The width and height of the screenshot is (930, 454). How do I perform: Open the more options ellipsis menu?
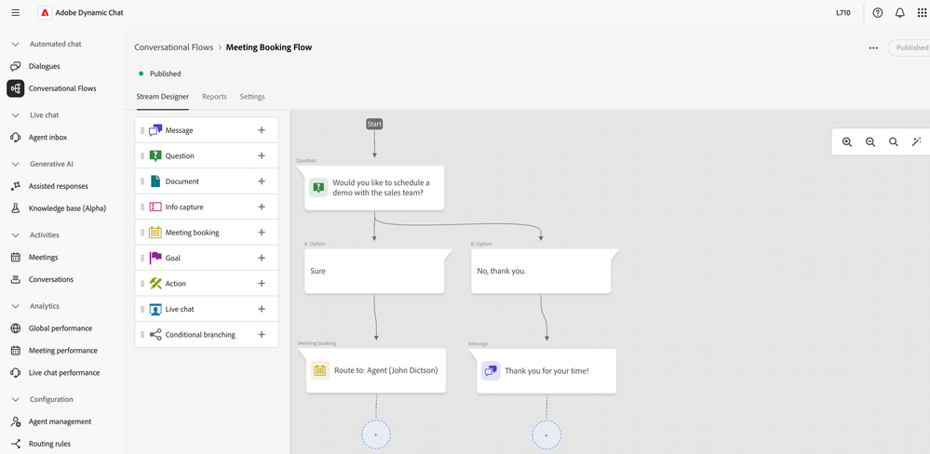point(873,47)
